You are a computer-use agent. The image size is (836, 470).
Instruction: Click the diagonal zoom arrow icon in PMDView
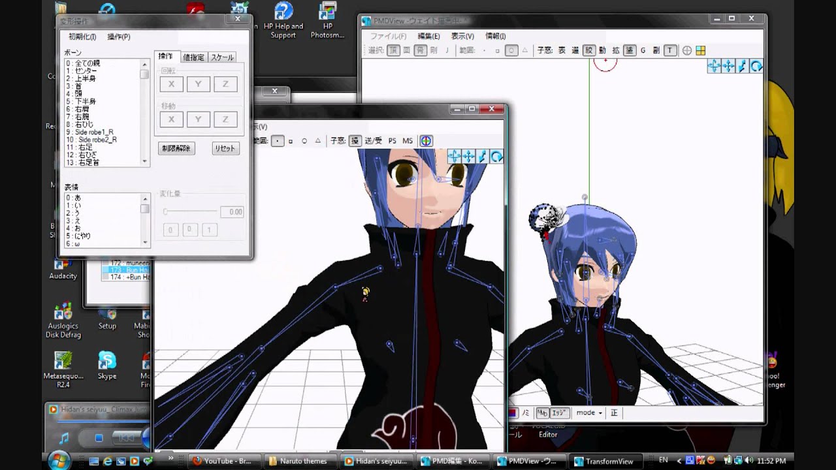click(x=742, y=66)
